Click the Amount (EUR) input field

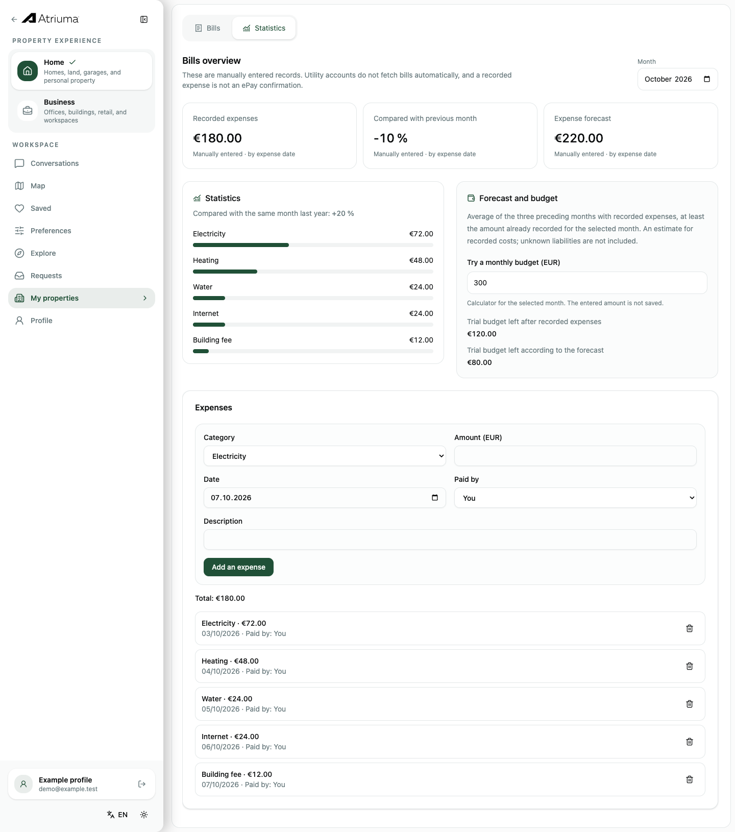(575, 456)
